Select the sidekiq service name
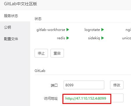The width and height of the screenshot is (131, 106). click(x=94, y=38)
